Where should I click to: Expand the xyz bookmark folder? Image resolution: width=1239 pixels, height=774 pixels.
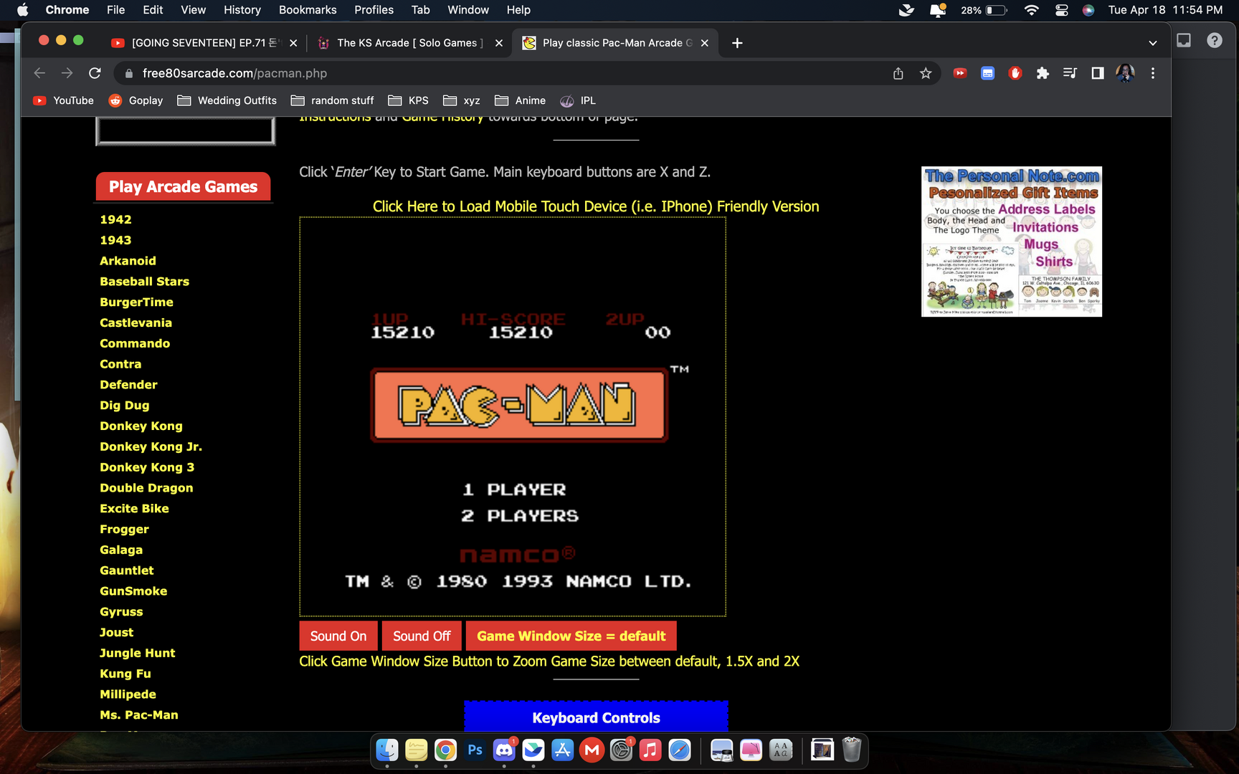[x=461, y=100]
